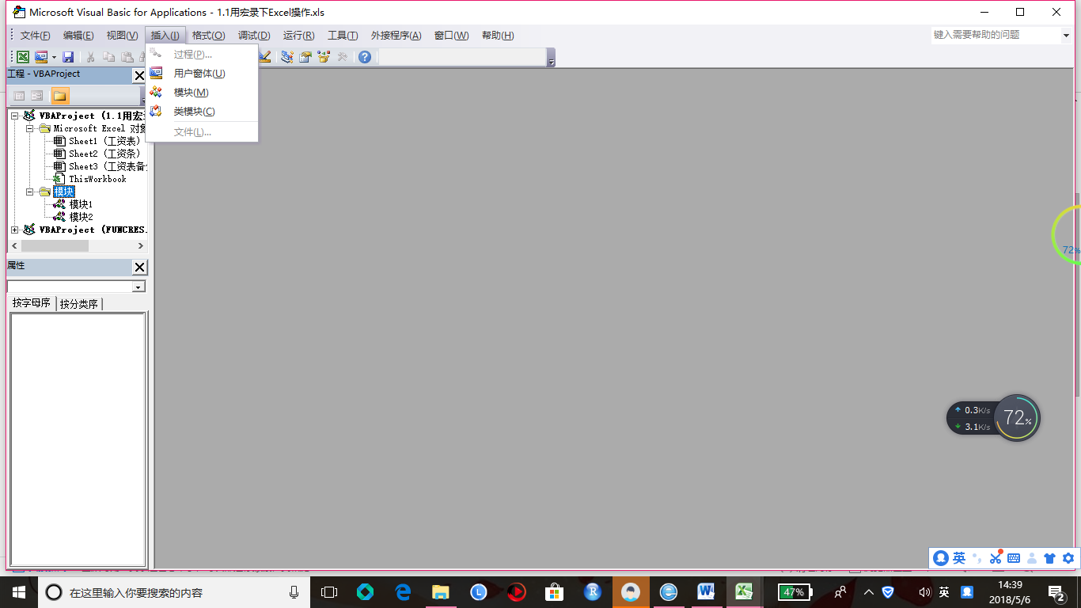
Task: Click the volume speaker tray icon
Action: pos(924,592)
